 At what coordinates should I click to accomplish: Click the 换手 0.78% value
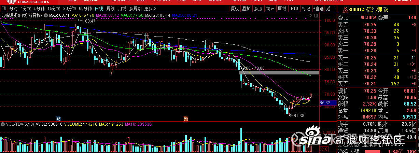369,124
